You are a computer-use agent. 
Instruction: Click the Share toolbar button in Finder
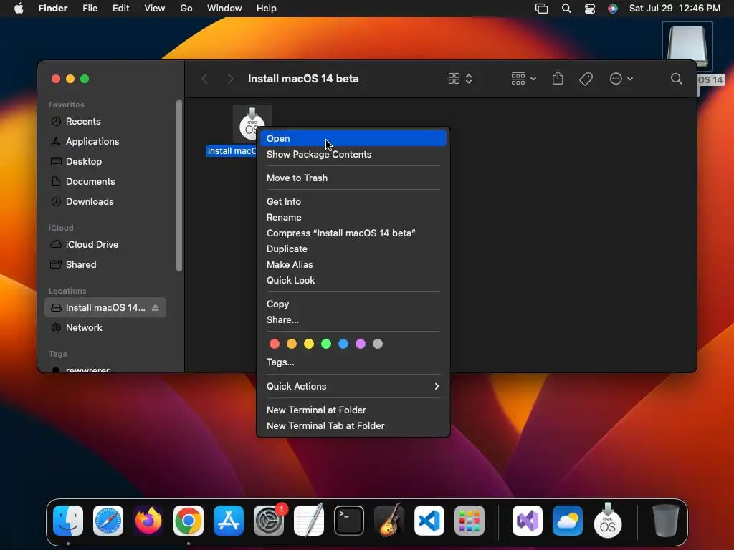pos(558,79)
